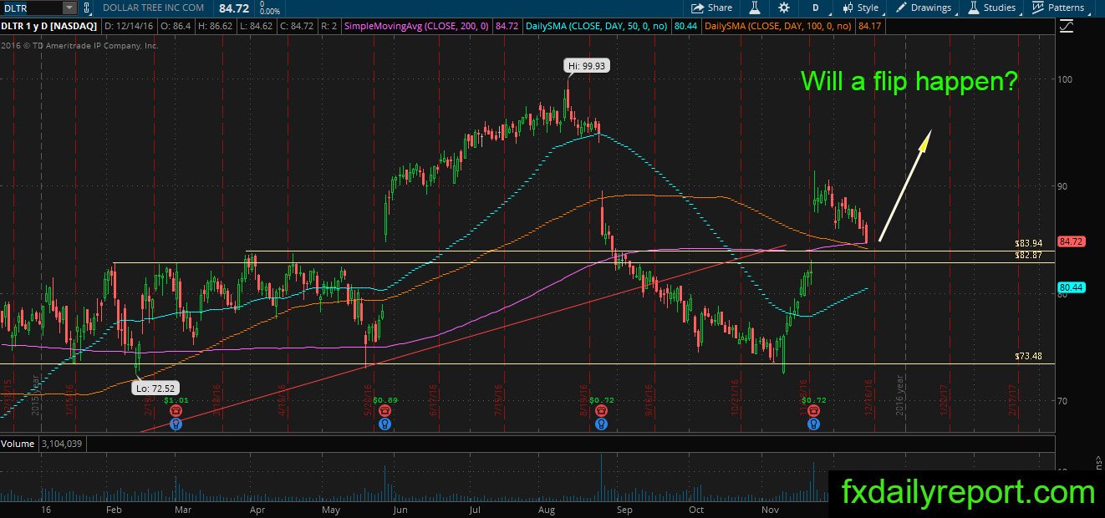Open chart settings gear icon

(x=783, y=8)
